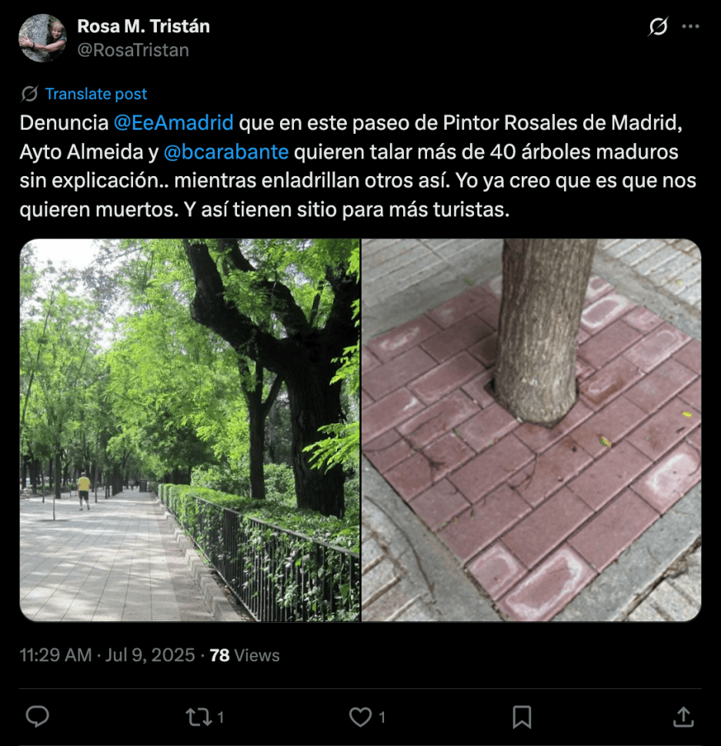Open the tree-lined promenade photo
721x746 pixels.
pos(190,430)
